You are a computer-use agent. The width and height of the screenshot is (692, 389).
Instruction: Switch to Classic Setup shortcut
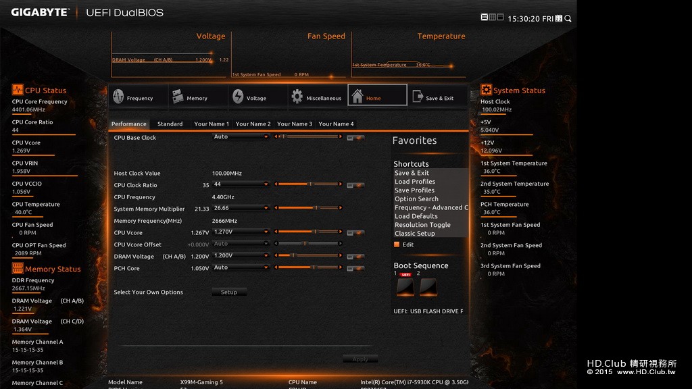click(x=414, y=233)
